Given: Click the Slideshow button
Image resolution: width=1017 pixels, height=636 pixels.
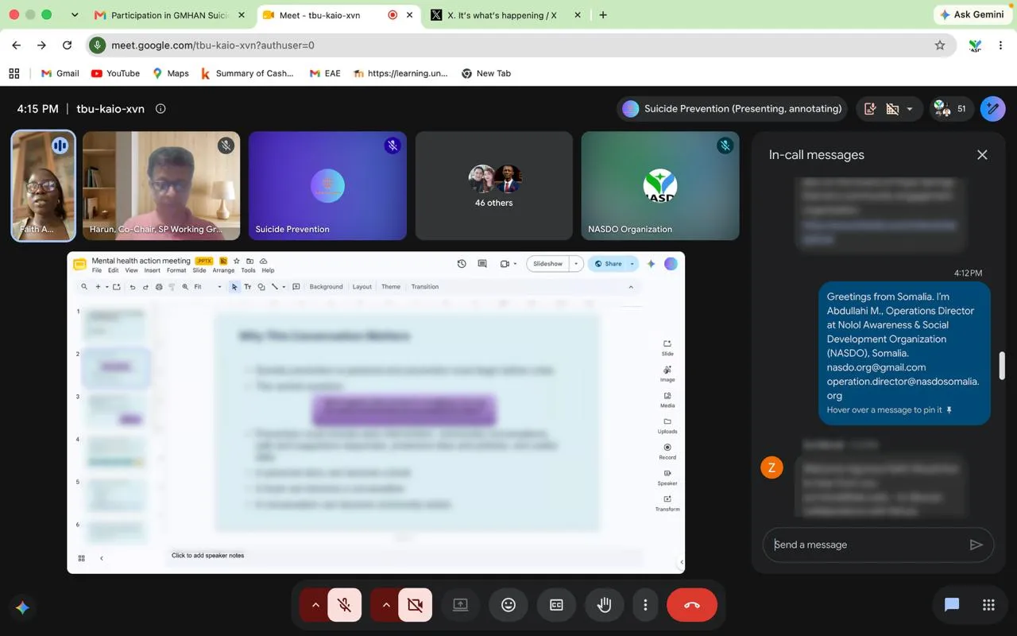Looking at the screenshot, I should click(x=548, y=264).
